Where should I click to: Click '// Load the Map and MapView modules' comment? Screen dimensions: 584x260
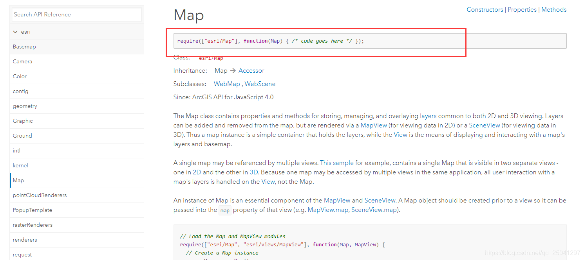pos(233,237)
